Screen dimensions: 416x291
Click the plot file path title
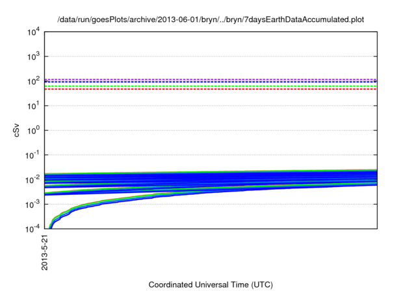[x=211, y=19]
